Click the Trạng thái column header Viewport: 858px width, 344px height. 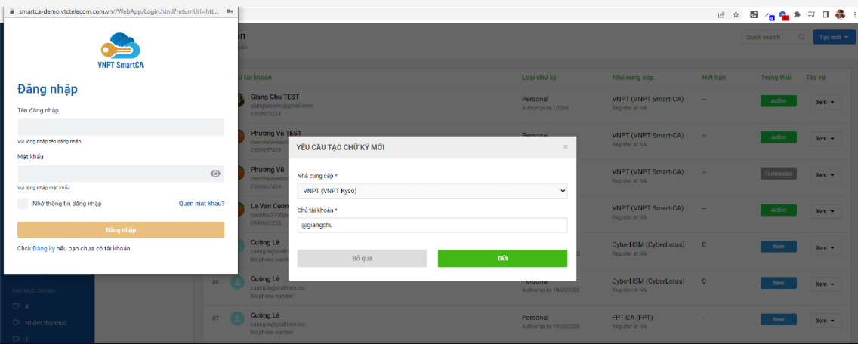[776, 77]
